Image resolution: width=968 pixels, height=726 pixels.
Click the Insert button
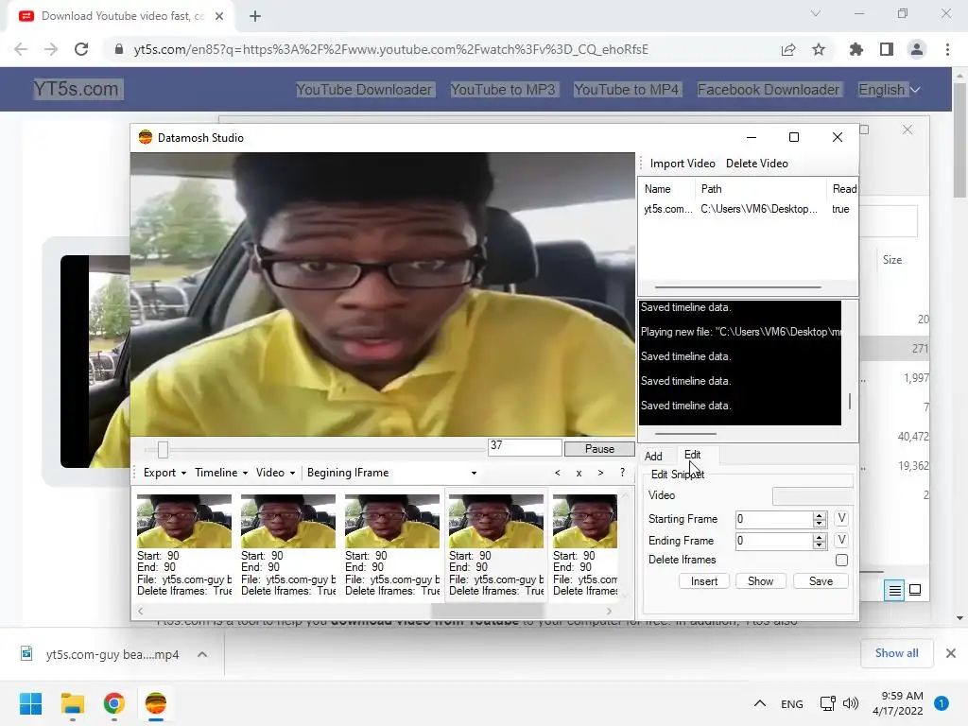click(x=703, y=581)
